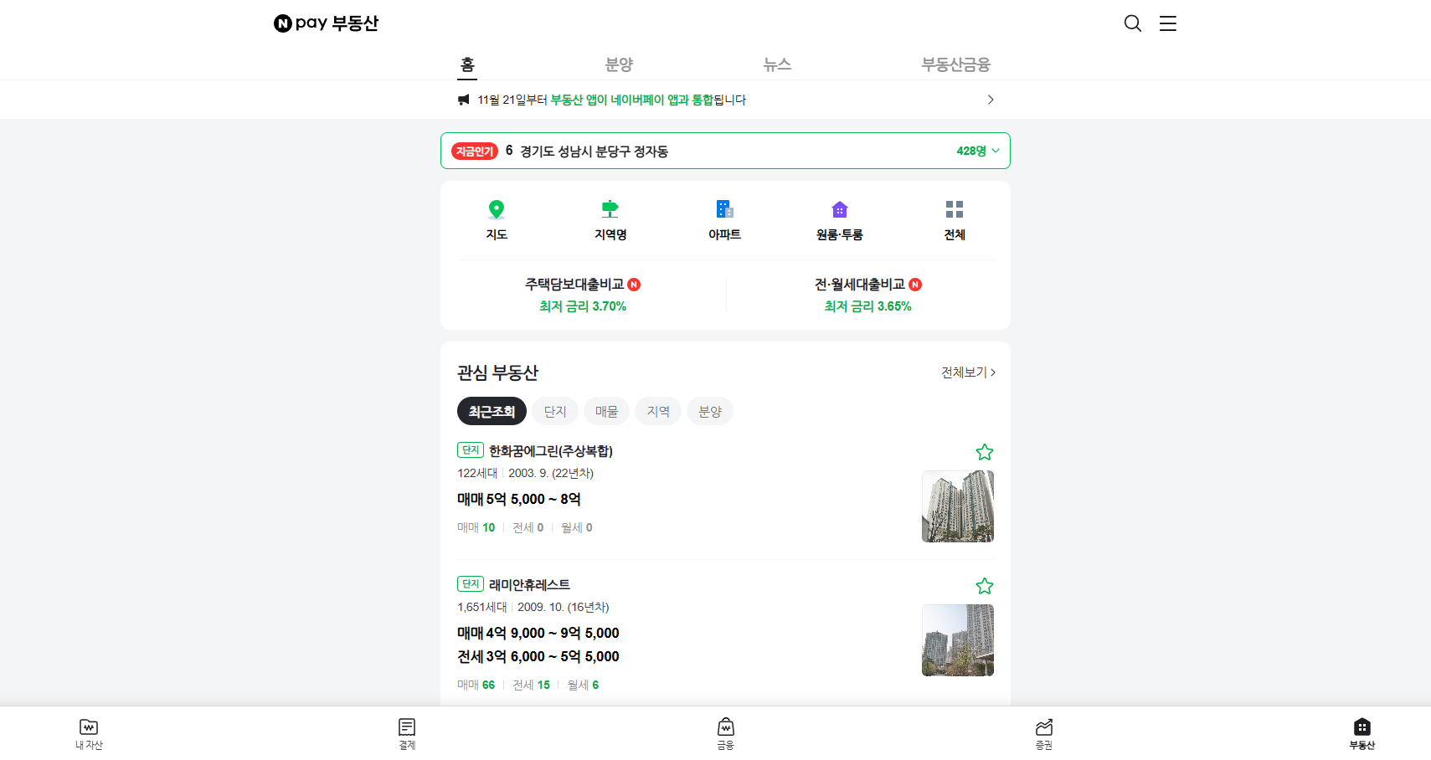Open the 증권 icon in bottom bar
This screenshot has height=760, width=1431.
click(x=1043, y=732)
